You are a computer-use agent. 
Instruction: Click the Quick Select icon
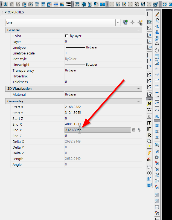140,22
